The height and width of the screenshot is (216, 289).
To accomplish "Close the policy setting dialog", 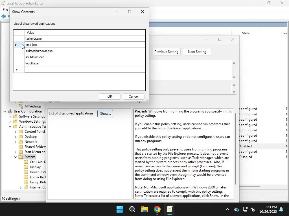I will pyautogui.click(x=233, y=39).
